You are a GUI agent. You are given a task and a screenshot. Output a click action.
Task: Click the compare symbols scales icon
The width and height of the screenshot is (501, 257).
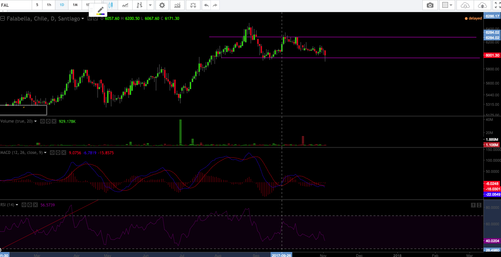193,5
